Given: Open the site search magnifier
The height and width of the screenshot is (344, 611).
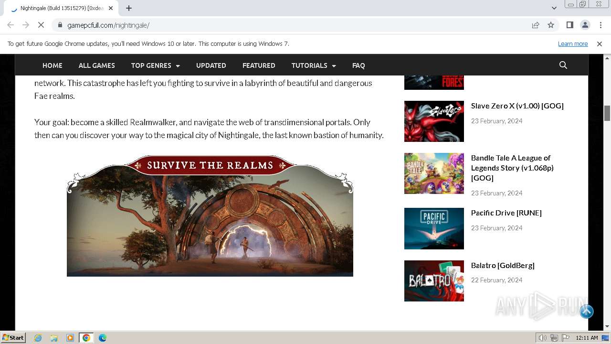Looking at the screenshot, I should coord(563,65).
